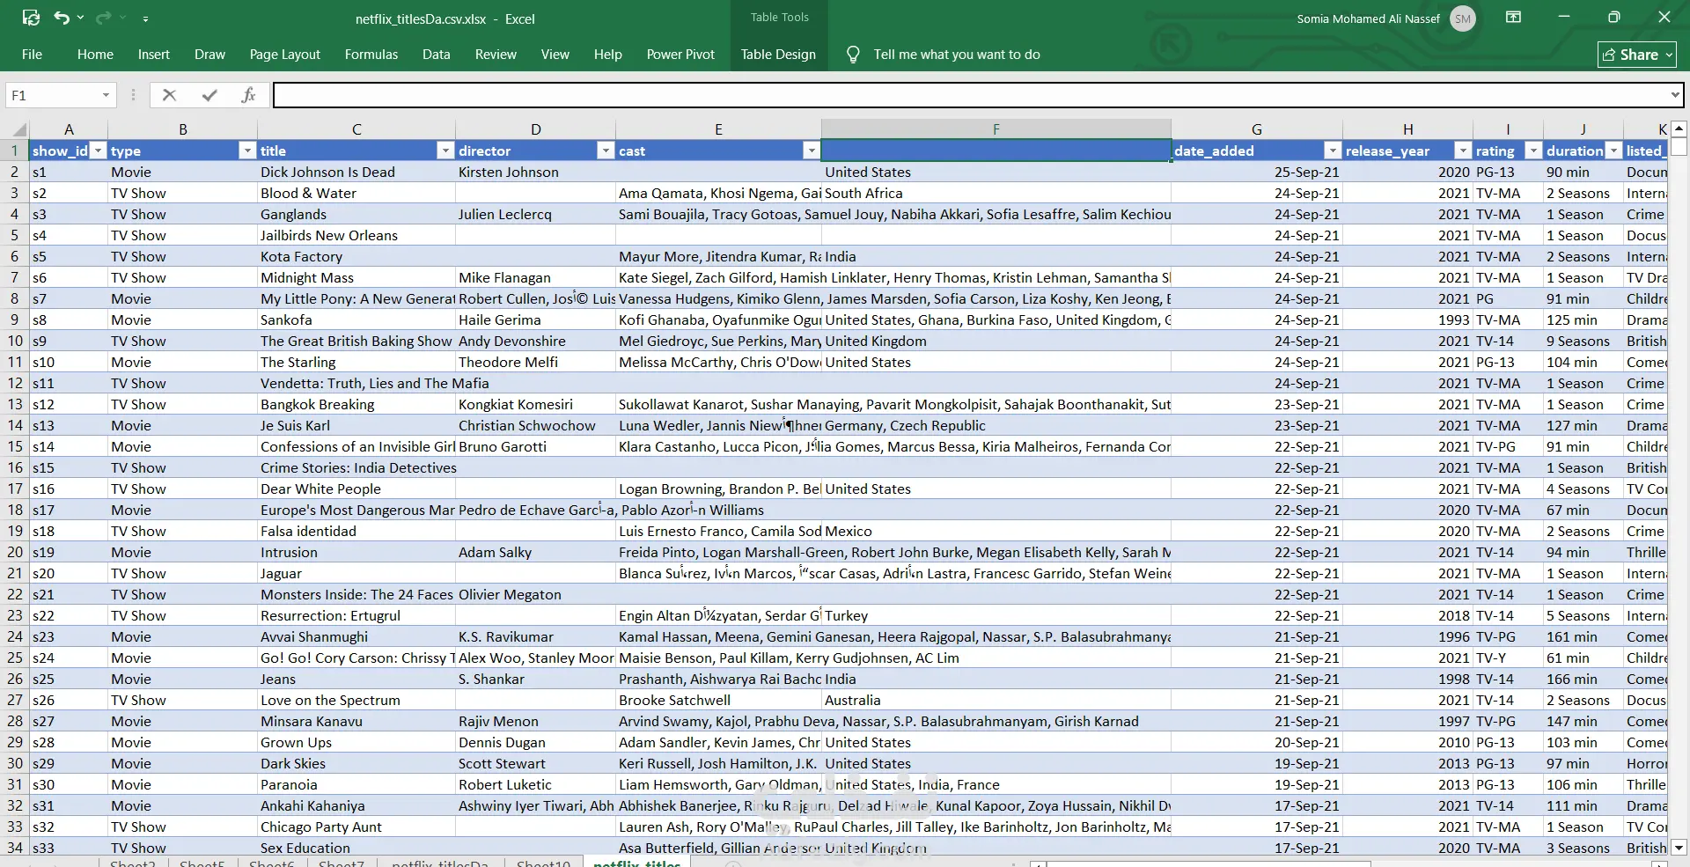Screen dimensions: 1690x867
Task: Click the SM user account avatar
Action: click(x=1463, y=18)
